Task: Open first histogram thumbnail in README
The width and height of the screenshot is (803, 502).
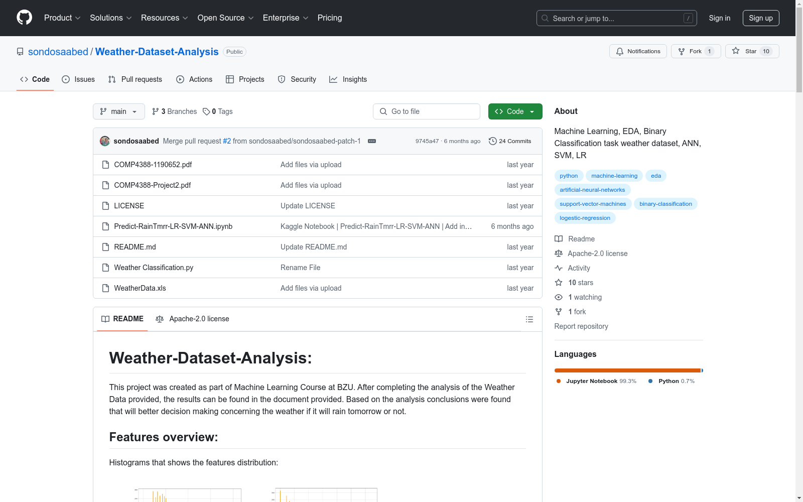Action: click(x=188, y=494)
